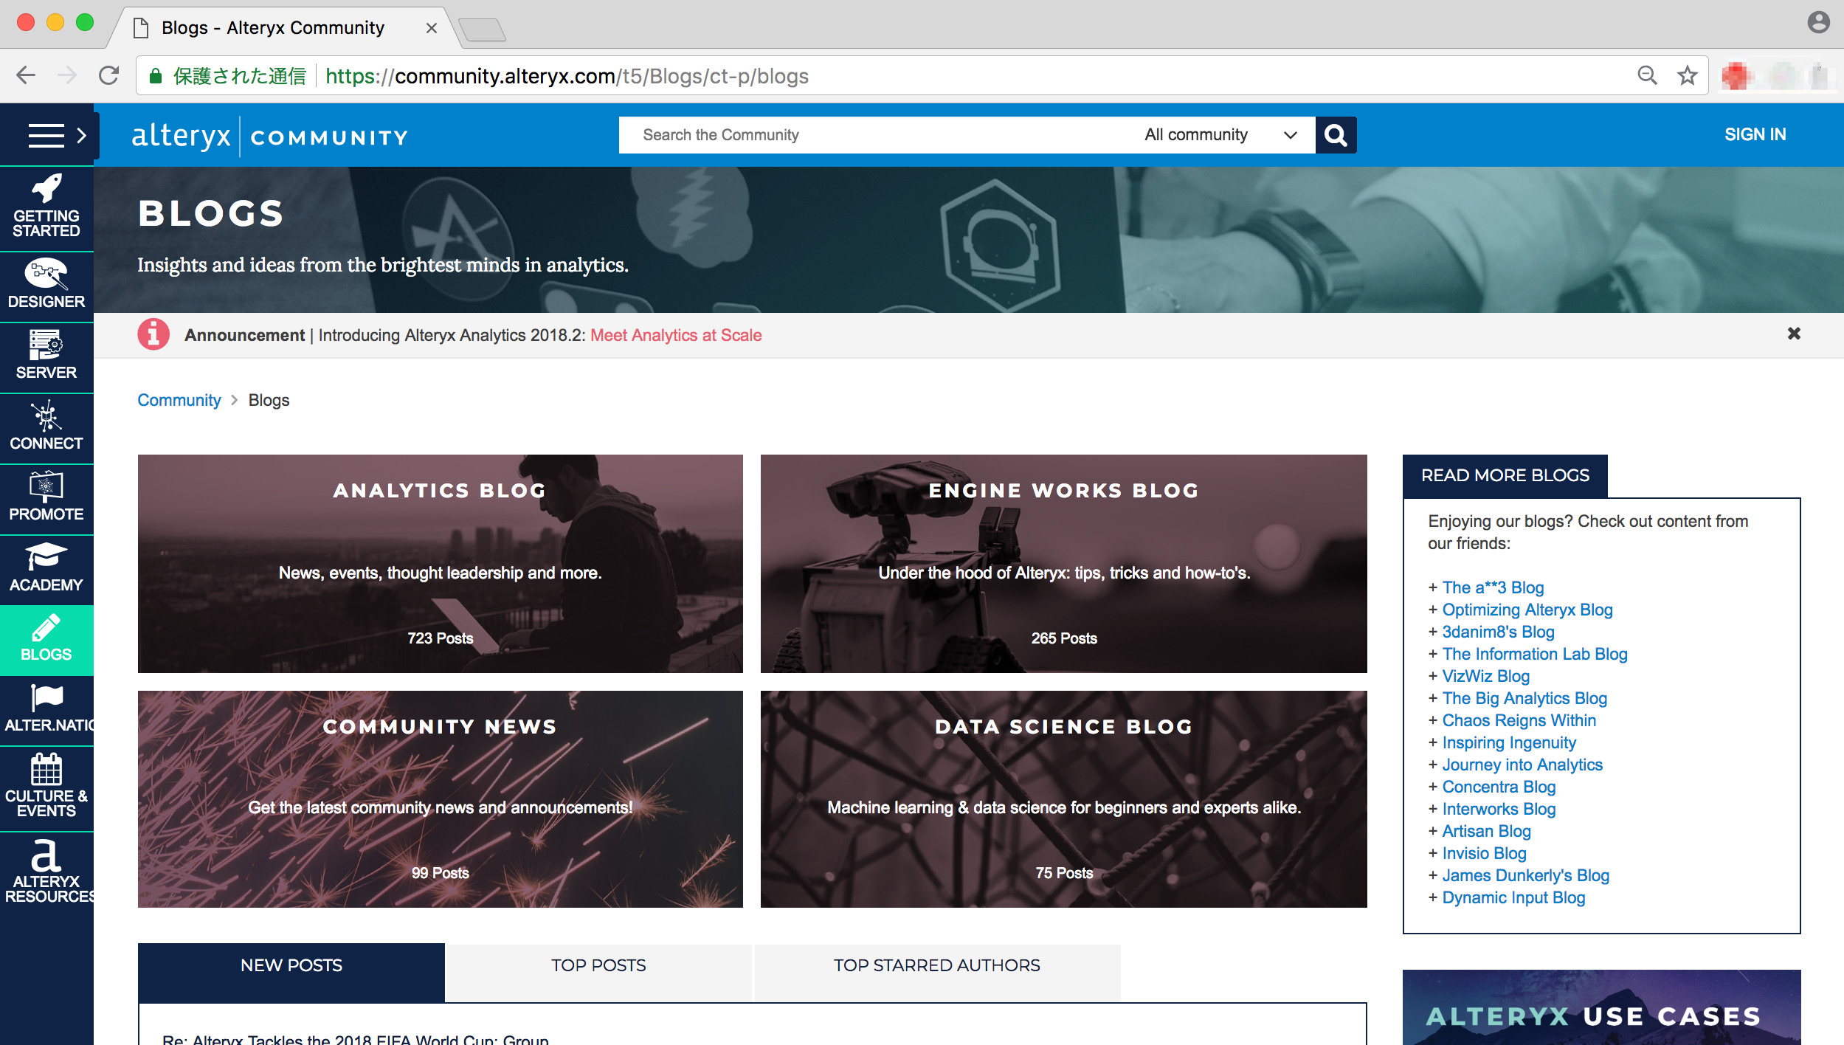
Task: Click the Read More Blogs tab header
Action: [1505, 475]
